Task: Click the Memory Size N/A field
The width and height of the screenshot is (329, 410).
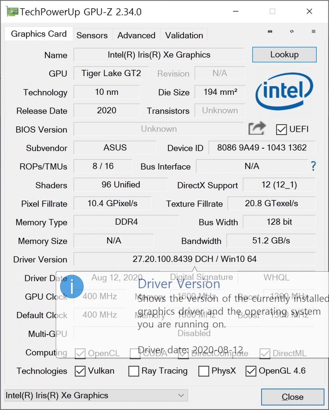Action: click(x=114, y=240)
